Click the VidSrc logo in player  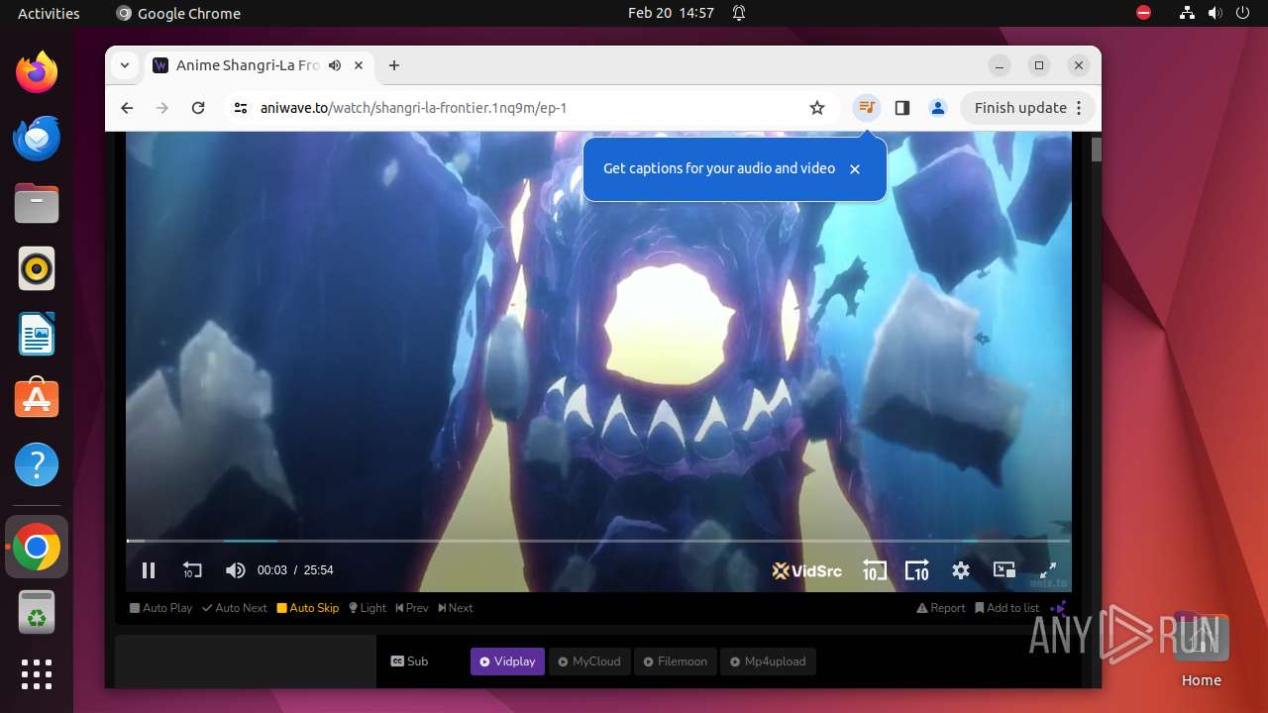tap(806, 570)
